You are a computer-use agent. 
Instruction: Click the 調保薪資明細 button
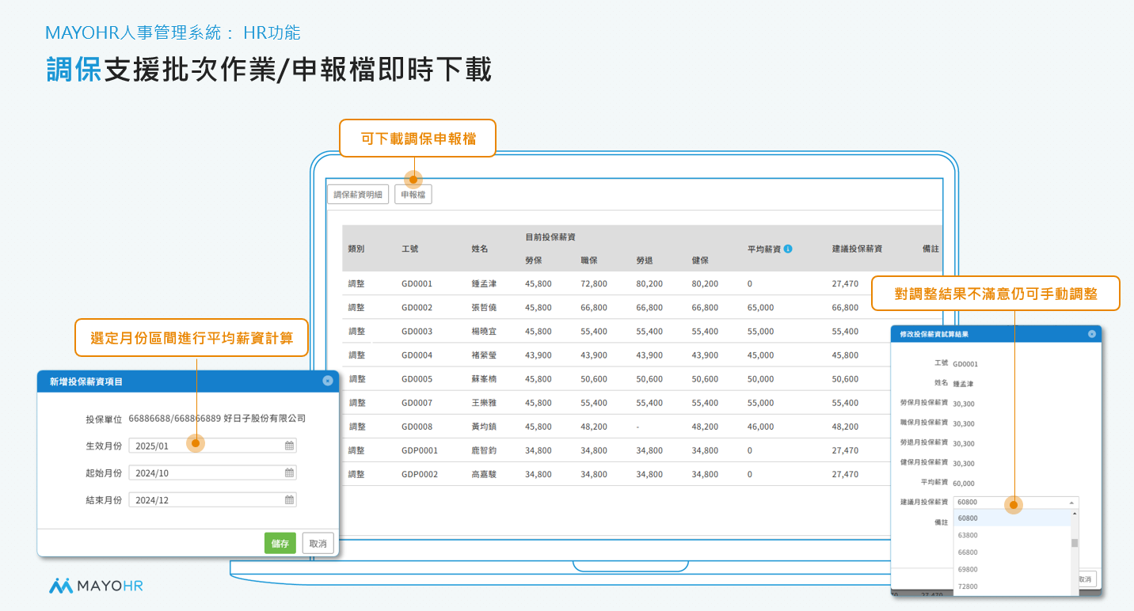click(x=358, y=195)
